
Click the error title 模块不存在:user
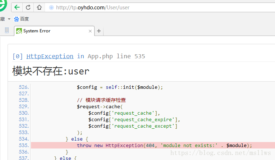point(51,71)
